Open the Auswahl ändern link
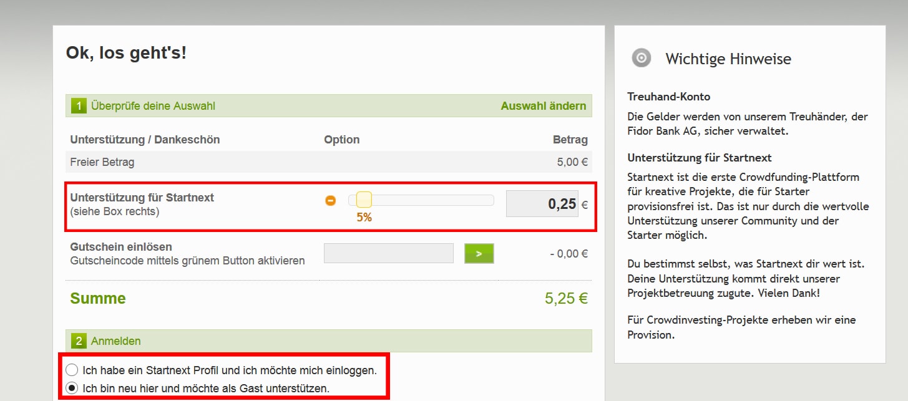908x401 pixels. tap(543, 106)
